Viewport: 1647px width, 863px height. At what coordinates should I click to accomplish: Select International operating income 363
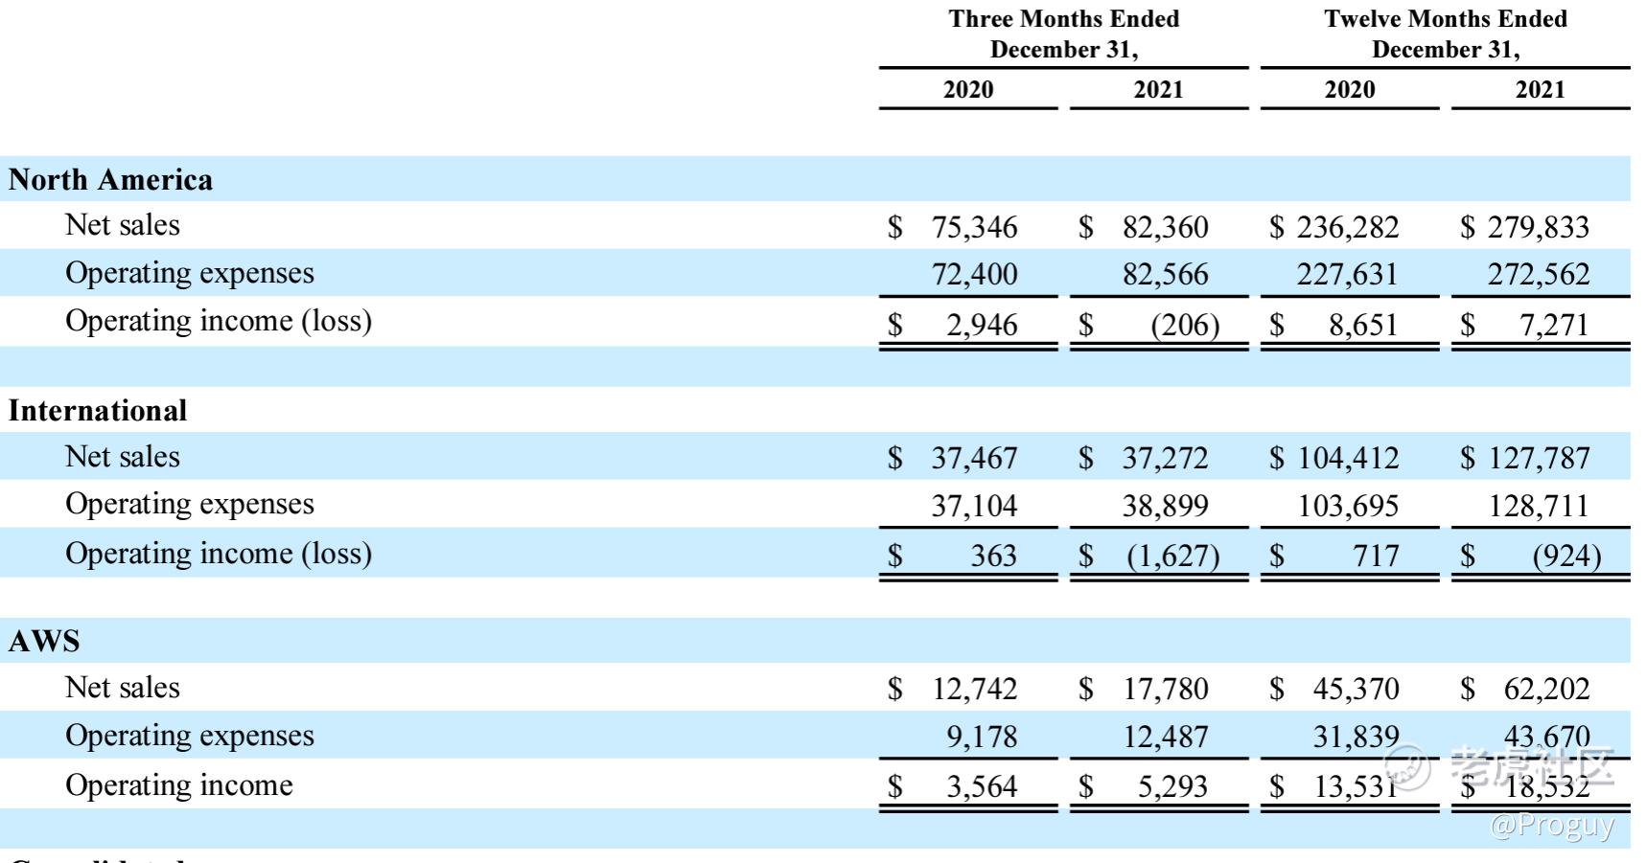(993, 556)
